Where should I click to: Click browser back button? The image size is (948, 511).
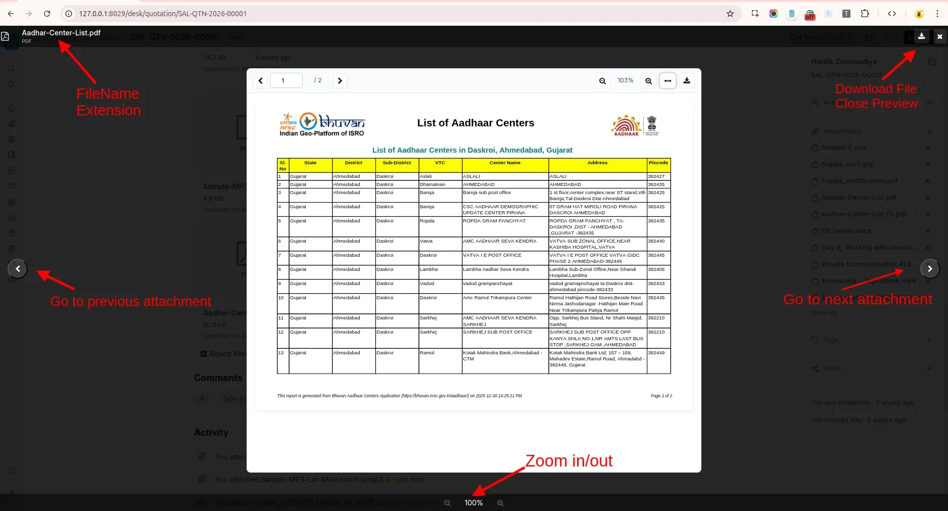tap(11, 14)
